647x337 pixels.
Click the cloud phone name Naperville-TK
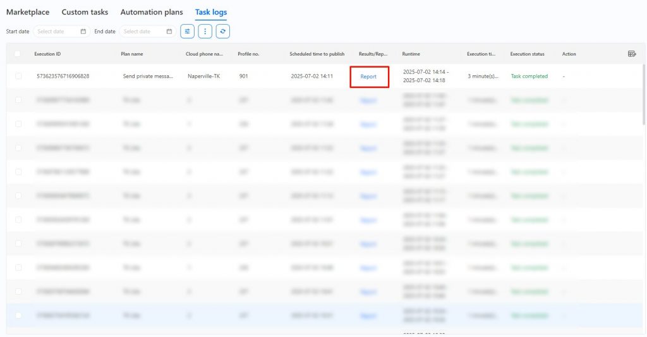tap(204, 76)
